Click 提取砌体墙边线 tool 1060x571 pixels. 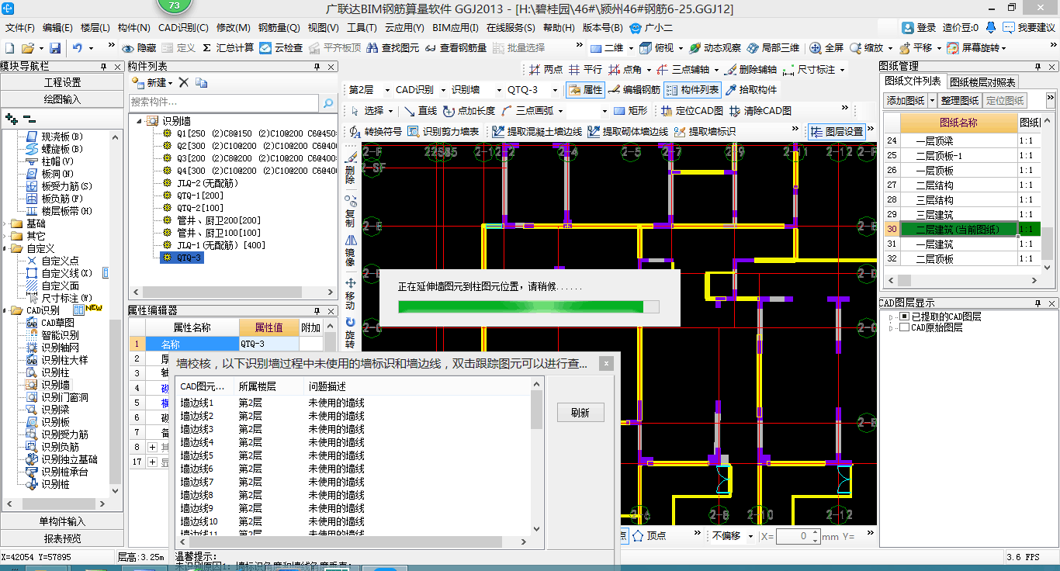tap(628, 132)
